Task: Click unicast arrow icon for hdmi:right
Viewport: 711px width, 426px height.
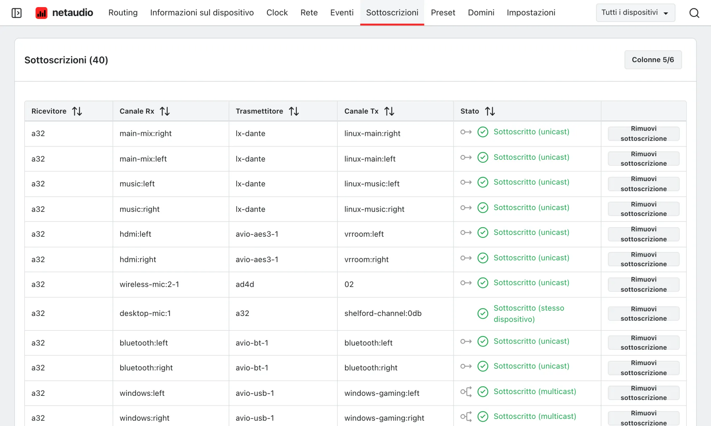Action: 466,258
